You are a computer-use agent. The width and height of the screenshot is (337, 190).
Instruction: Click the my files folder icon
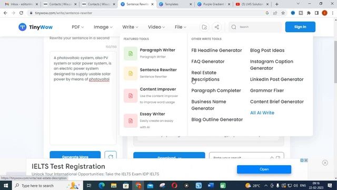204,27
